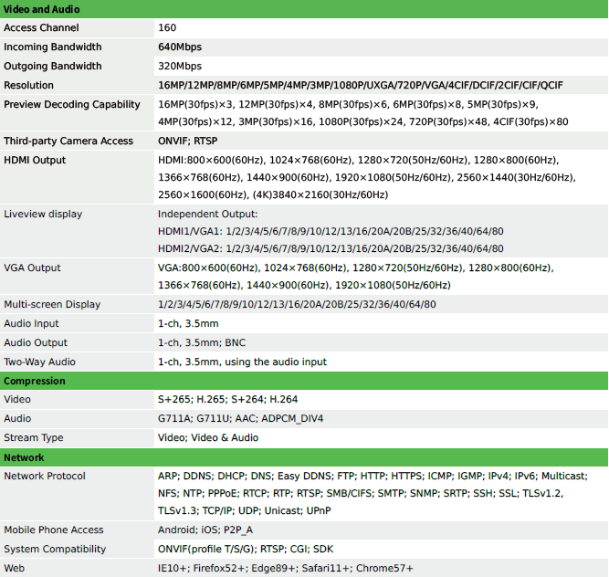This screenshot has width=609, height=577.
Task: Select '1-ch, 3.5mm, using the audio input'
Action: pos(242,362)
